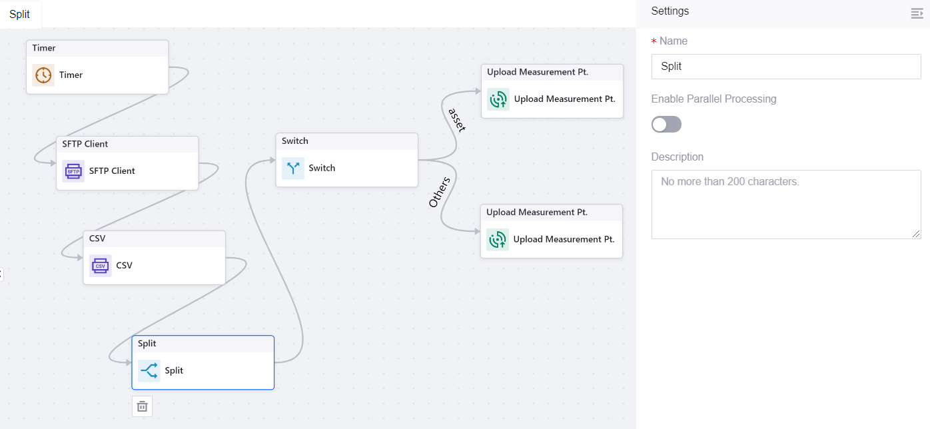
Task: Expand the left sidebar handle
Action: click(x=1, y=274)
